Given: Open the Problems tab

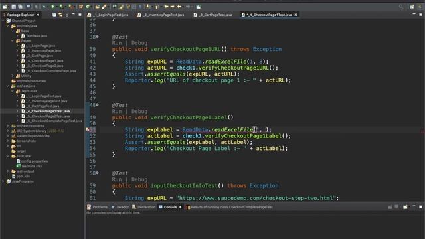Looking at the screenshot, I should (x=98, y=207).
